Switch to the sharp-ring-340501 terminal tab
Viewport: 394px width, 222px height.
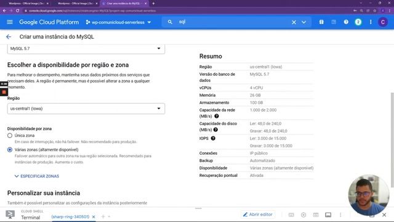70,216
